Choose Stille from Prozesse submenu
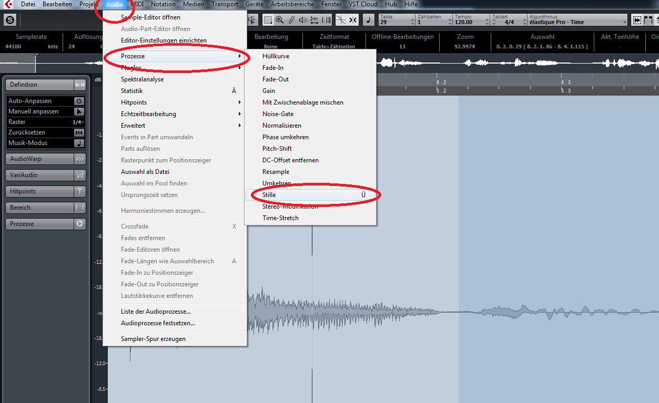The height and width of the screenshot is (403, 659). pyautogui.click(x=311, y=195)
